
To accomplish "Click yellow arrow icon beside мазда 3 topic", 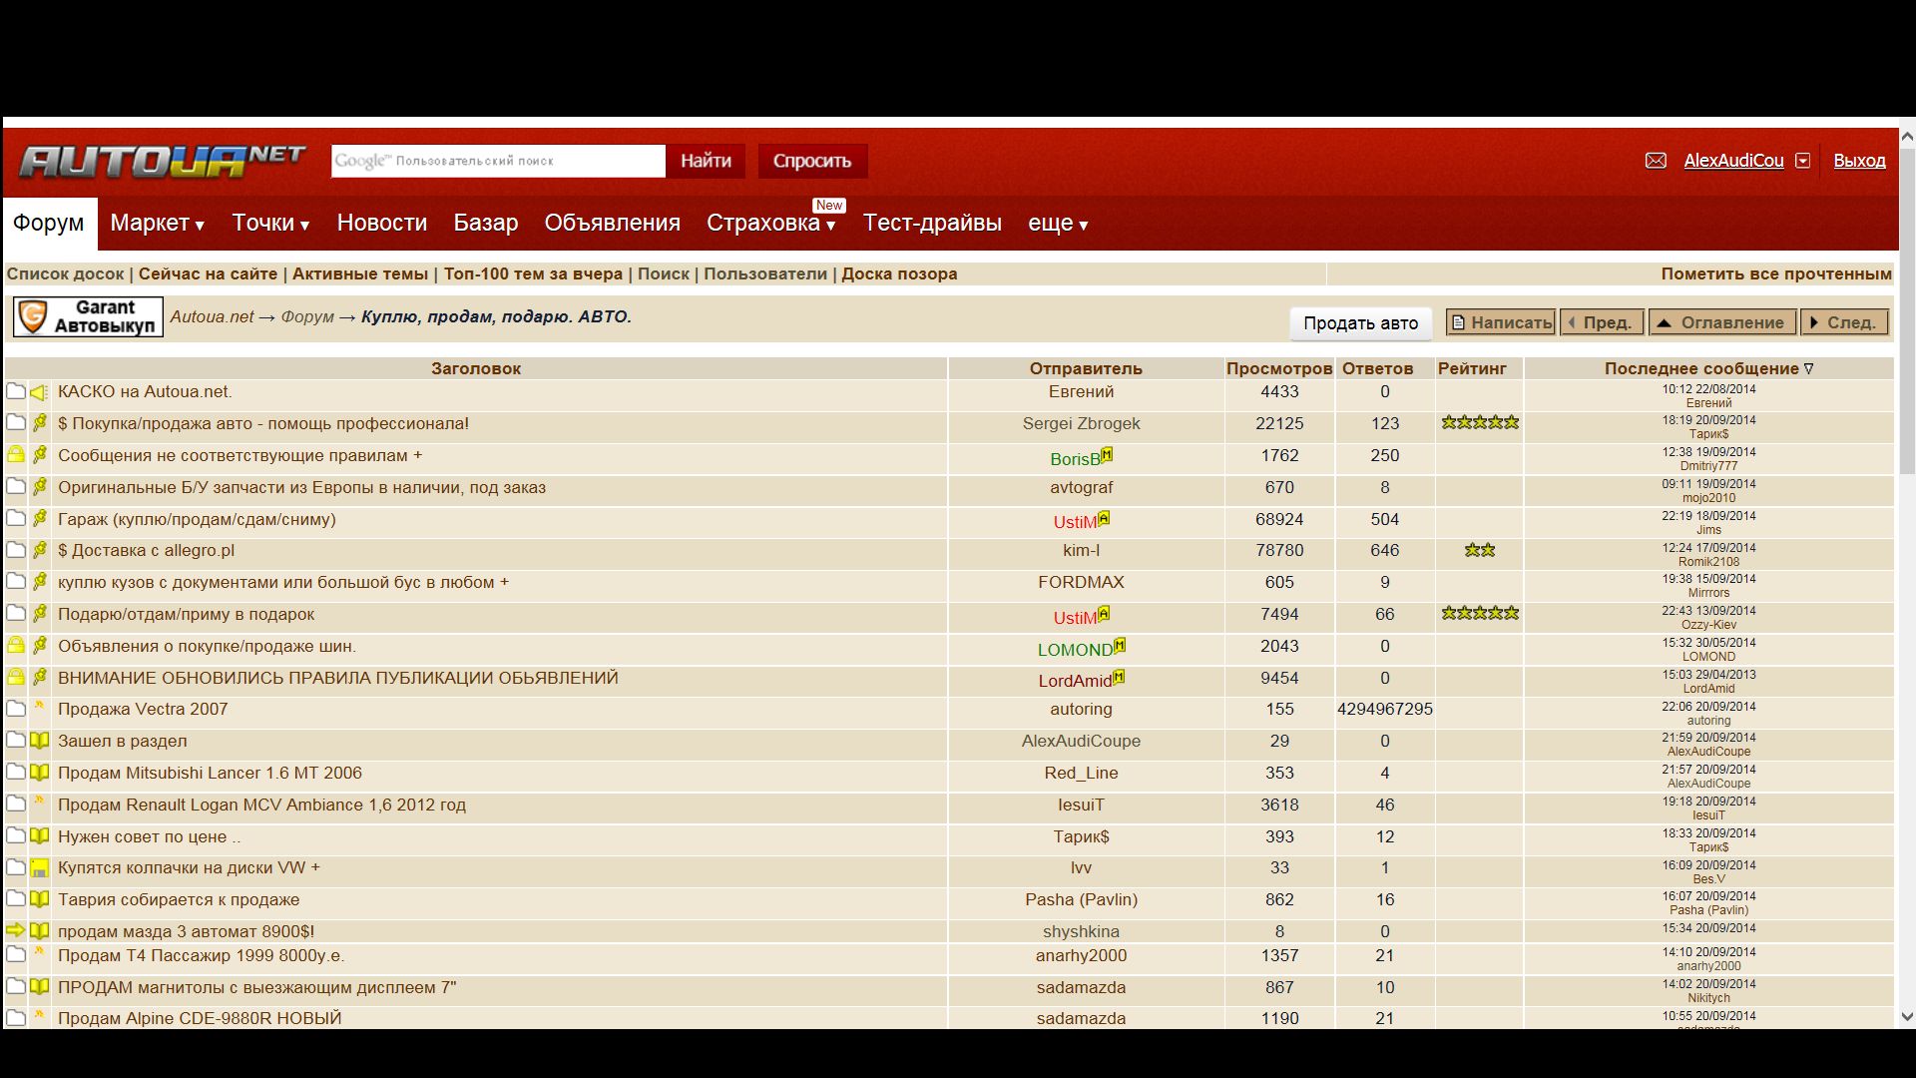I will coord(15,930).
